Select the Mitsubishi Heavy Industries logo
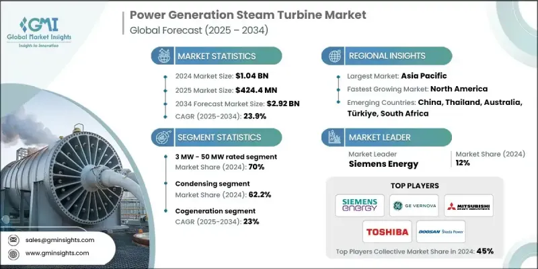Image resolution: width=538 pixels, height=269 pixels. click(x=469, y=205)
